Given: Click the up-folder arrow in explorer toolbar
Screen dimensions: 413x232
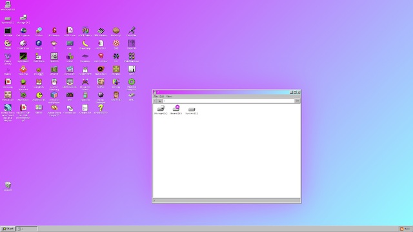Looking at the screenshot, I should click(x=159, y=101).
